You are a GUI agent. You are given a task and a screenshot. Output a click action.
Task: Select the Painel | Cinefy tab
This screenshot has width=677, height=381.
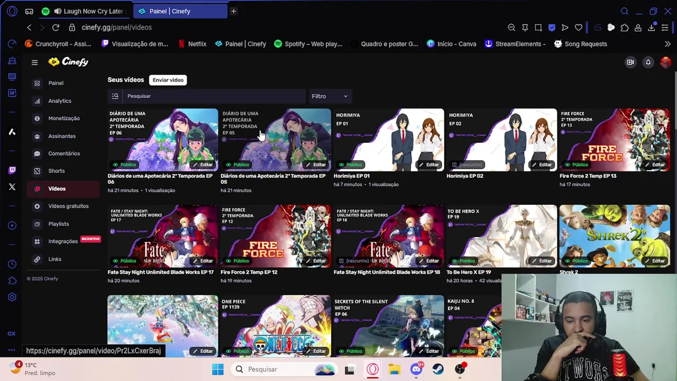180,11
